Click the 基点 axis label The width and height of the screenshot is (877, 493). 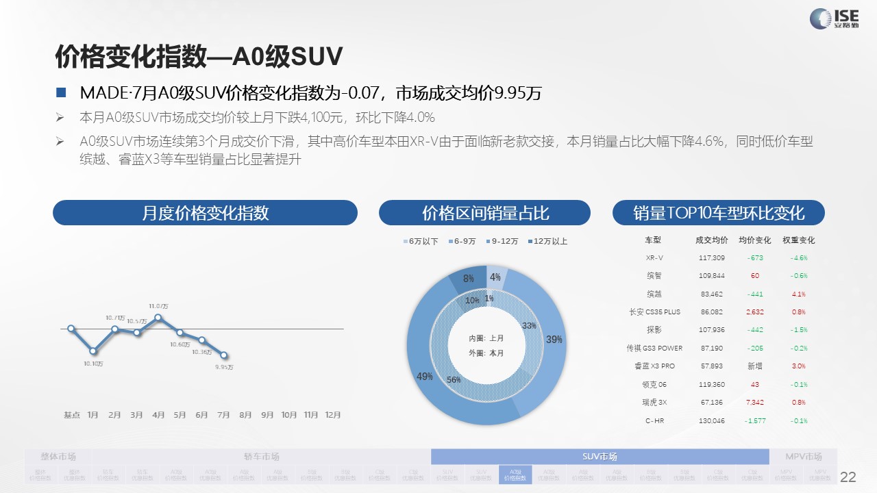(x=72, y=415)
